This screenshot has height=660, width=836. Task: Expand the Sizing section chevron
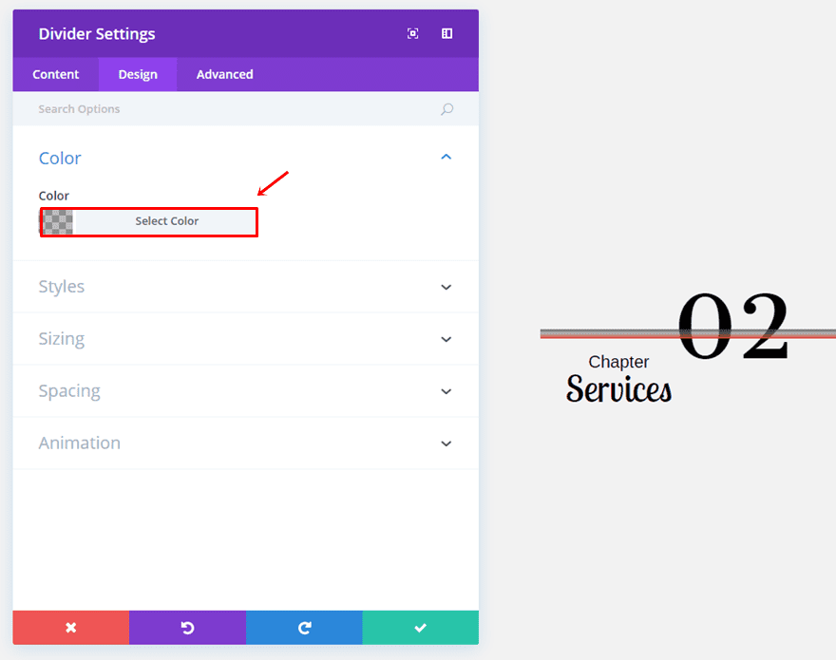tap(446, 339)
